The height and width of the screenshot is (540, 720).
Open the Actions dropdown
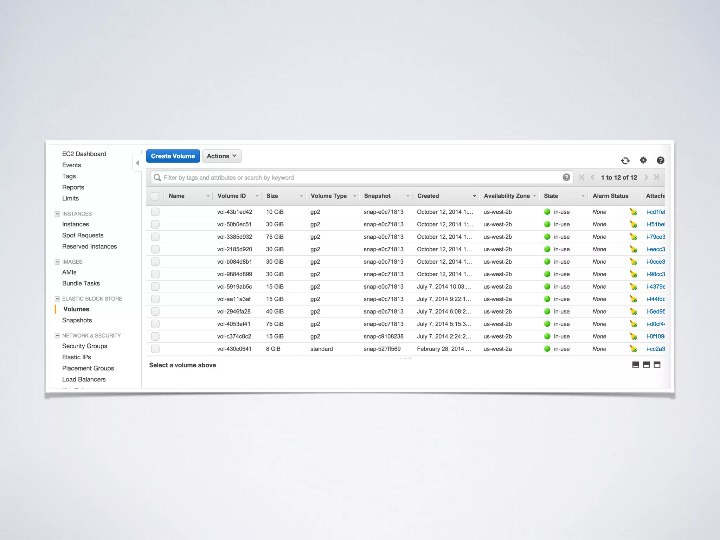221,156
